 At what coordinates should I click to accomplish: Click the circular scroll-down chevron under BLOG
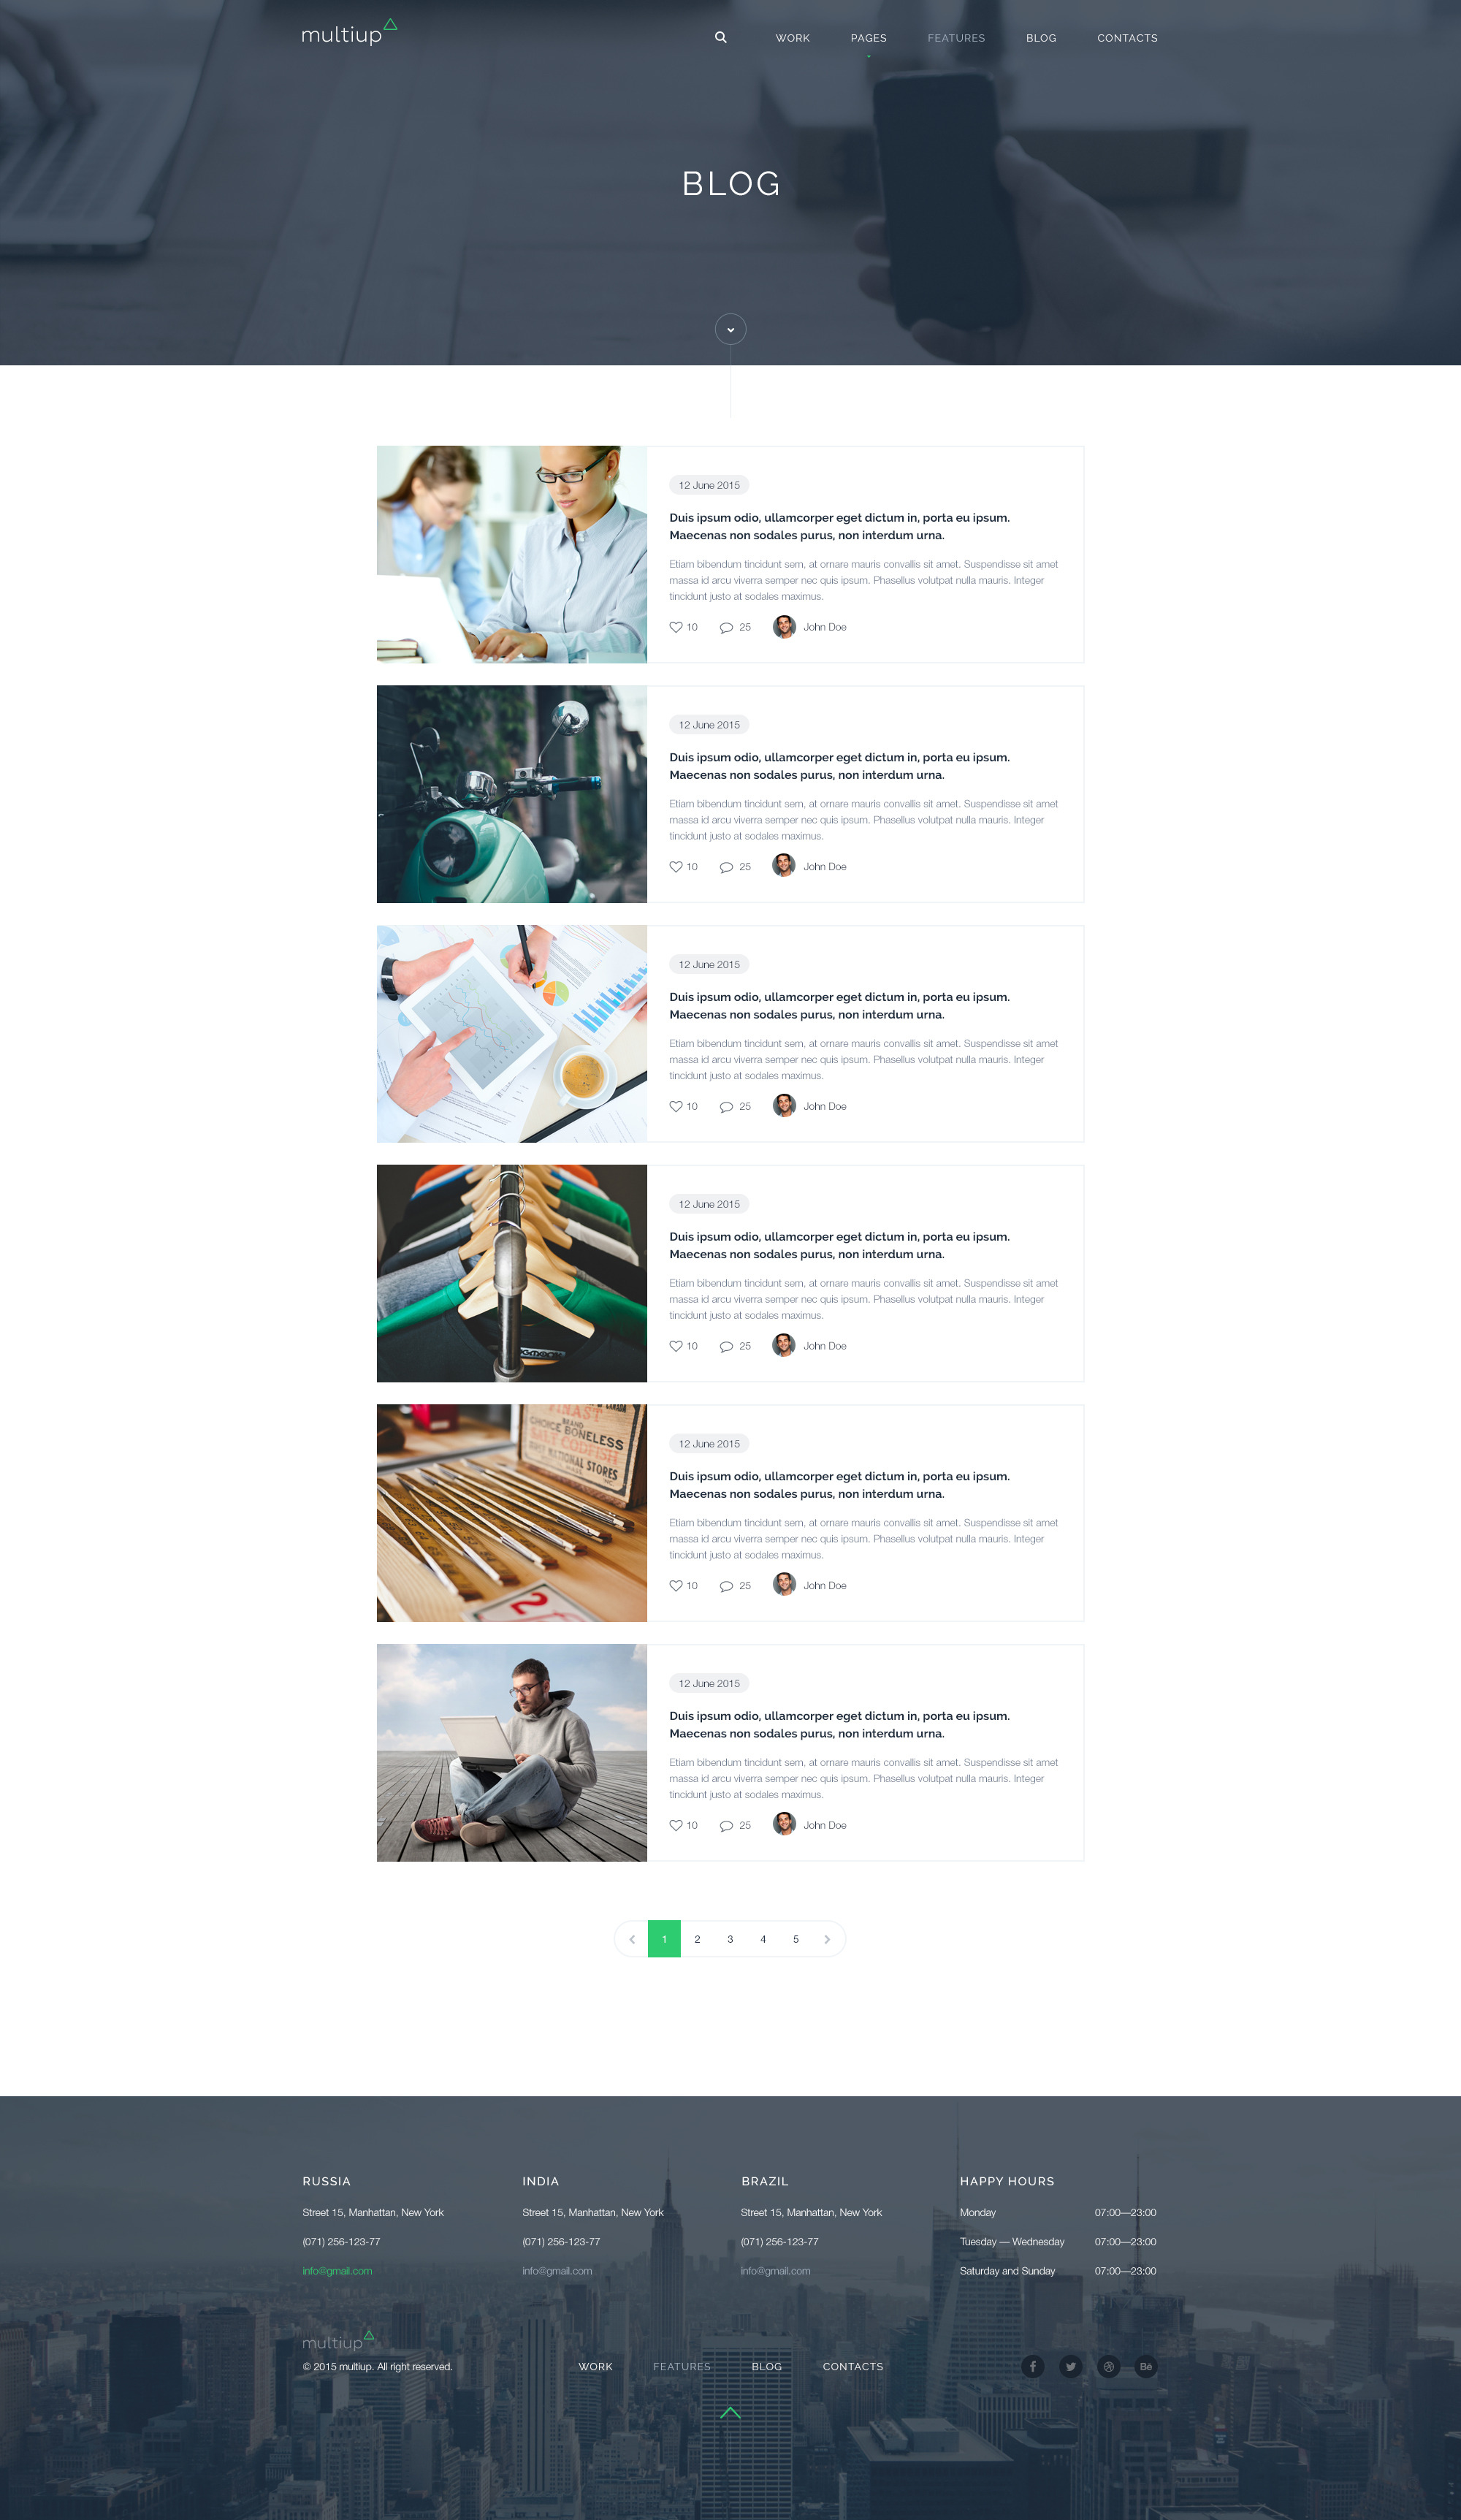730,329
